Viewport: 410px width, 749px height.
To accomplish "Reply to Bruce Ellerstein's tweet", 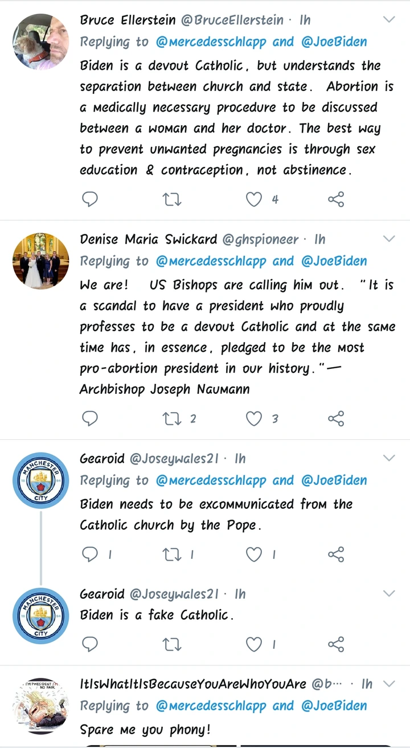I will pos(90,199).
